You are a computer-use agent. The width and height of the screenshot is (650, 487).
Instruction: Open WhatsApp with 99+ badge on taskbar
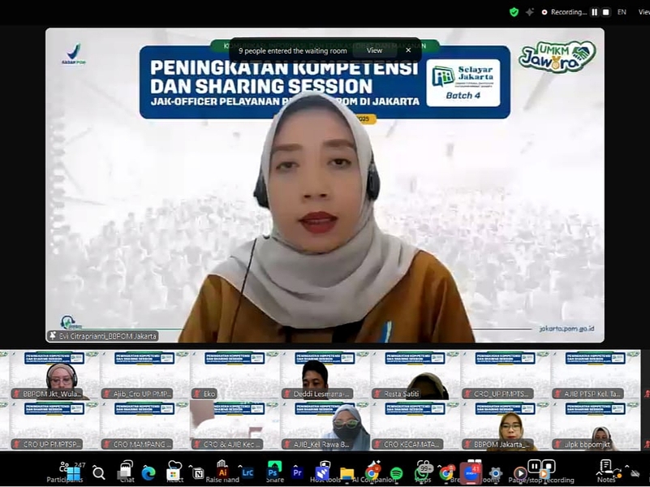pyautogui.click(x=422, y=473)
